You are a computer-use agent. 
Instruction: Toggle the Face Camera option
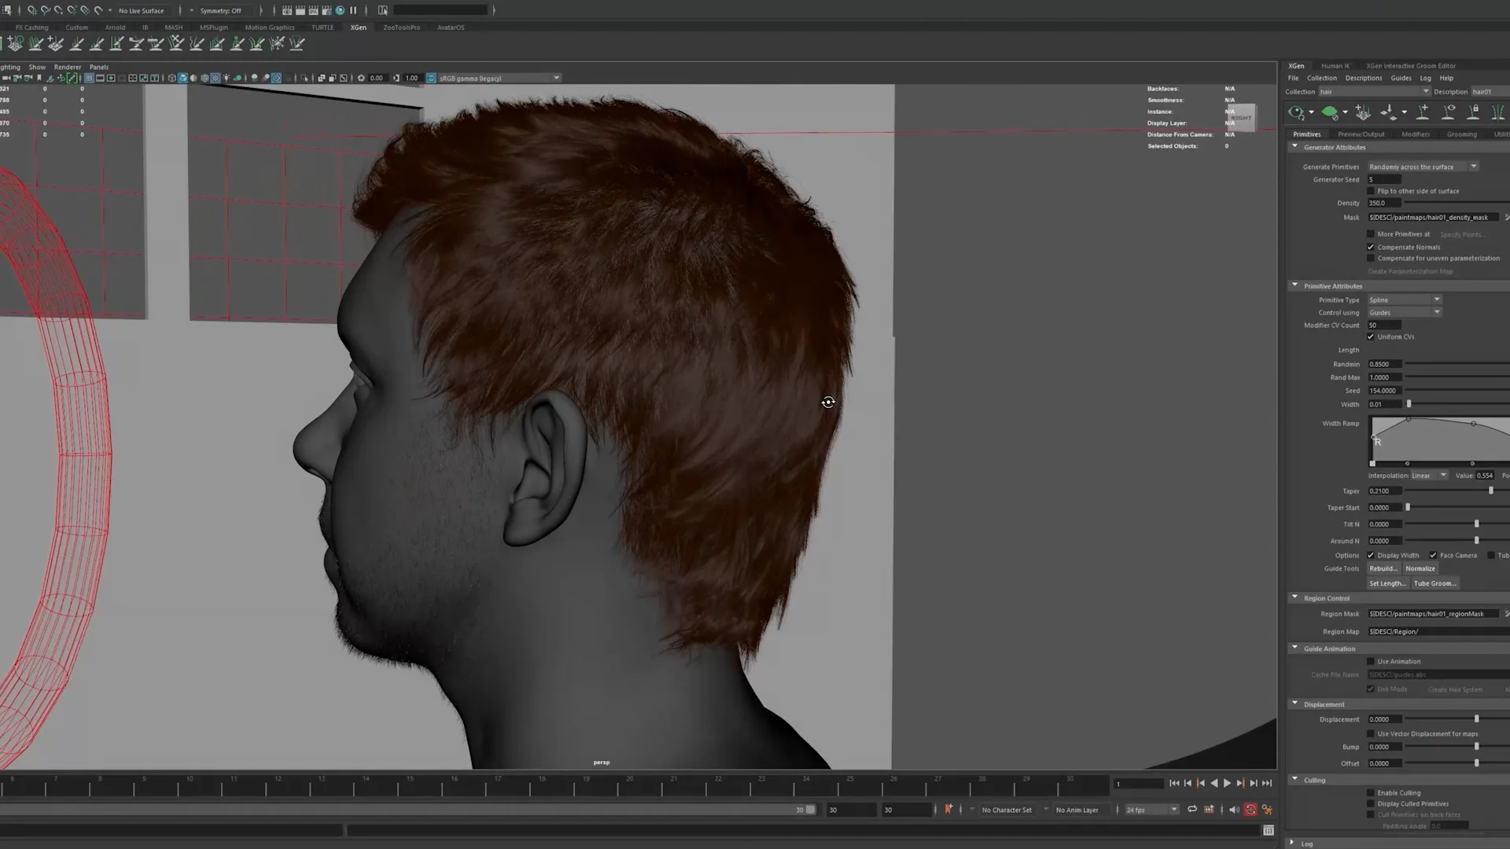1433,555
